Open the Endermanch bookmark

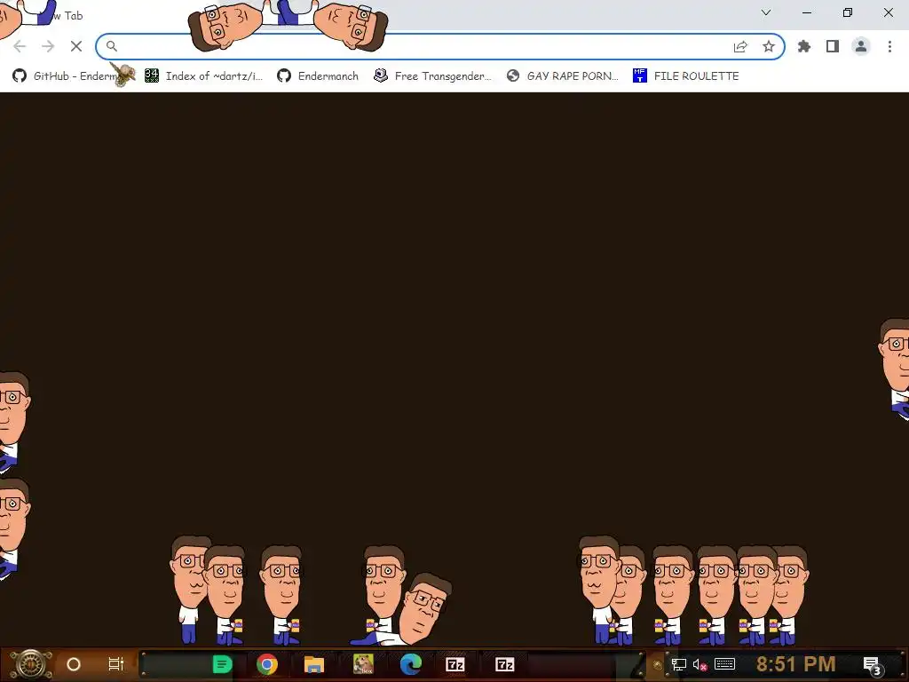click(318, 76)
